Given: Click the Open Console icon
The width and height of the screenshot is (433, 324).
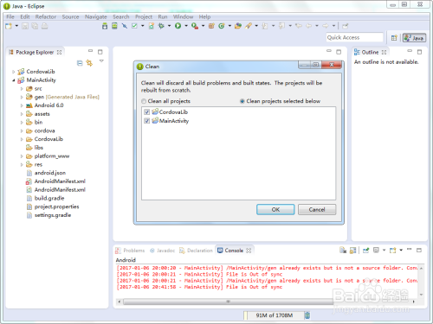Looking at the screenshot, I should coord(392,251).
